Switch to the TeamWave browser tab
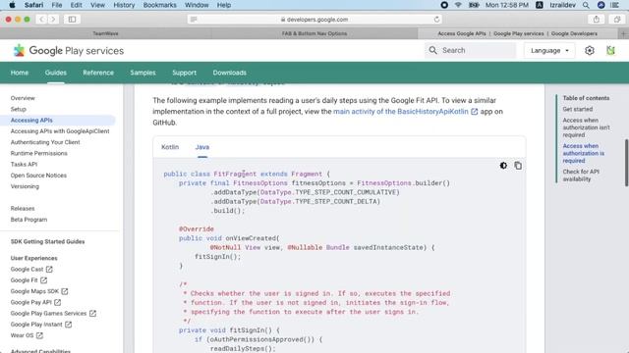 pos(105,33)
